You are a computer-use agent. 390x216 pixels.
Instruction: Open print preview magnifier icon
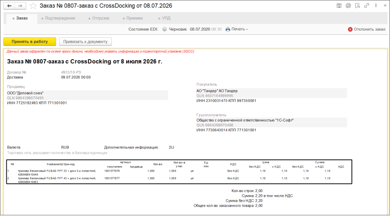(357, 6)
